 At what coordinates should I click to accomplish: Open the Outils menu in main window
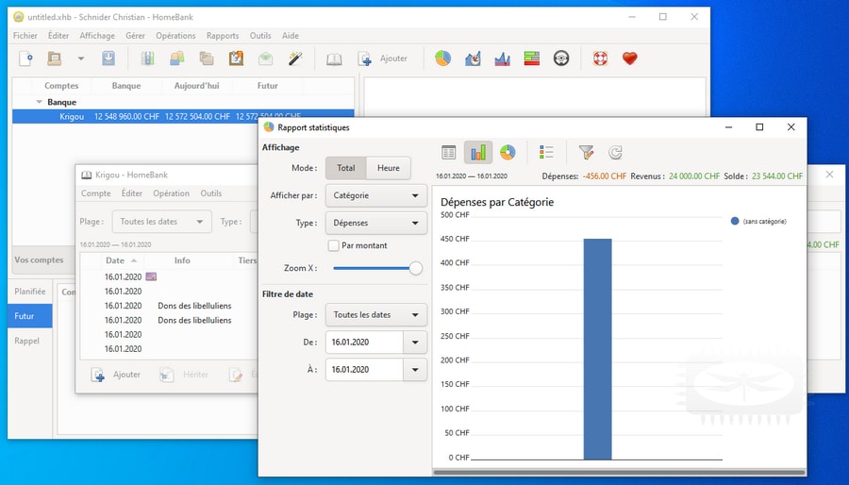[260, 36]
